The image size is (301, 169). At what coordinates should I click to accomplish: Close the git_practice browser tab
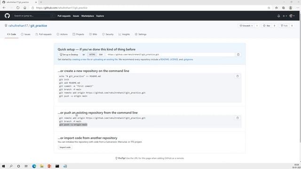point(36,2)
